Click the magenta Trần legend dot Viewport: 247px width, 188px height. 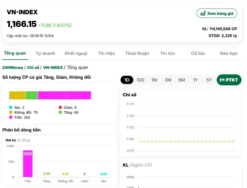pyautogui.click(x=11, y=117)
